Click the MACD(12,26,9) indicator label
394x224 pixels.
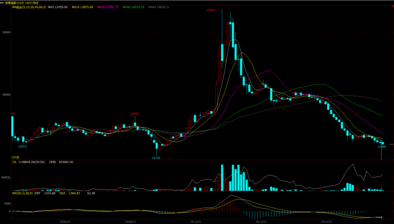click(22, 193)
